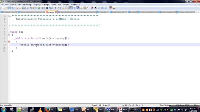The height and width of the screenshot is (112, 200).
Task: Click 'length : 288' in the status bar
Action: tap(97, 105)
